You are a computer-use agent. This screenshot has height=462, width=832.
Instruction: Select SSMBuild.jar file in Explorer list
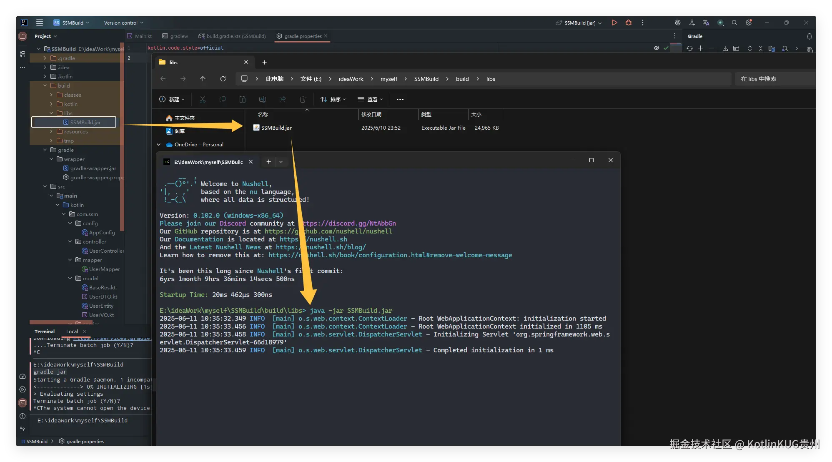(276, 128)
